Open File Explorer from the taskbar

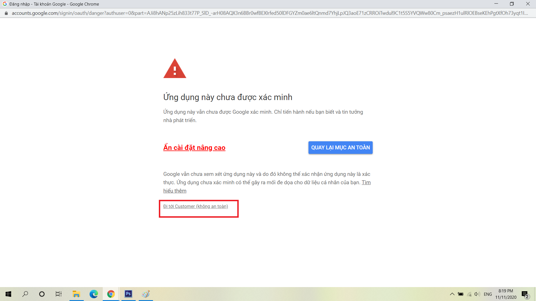point(76,294)
